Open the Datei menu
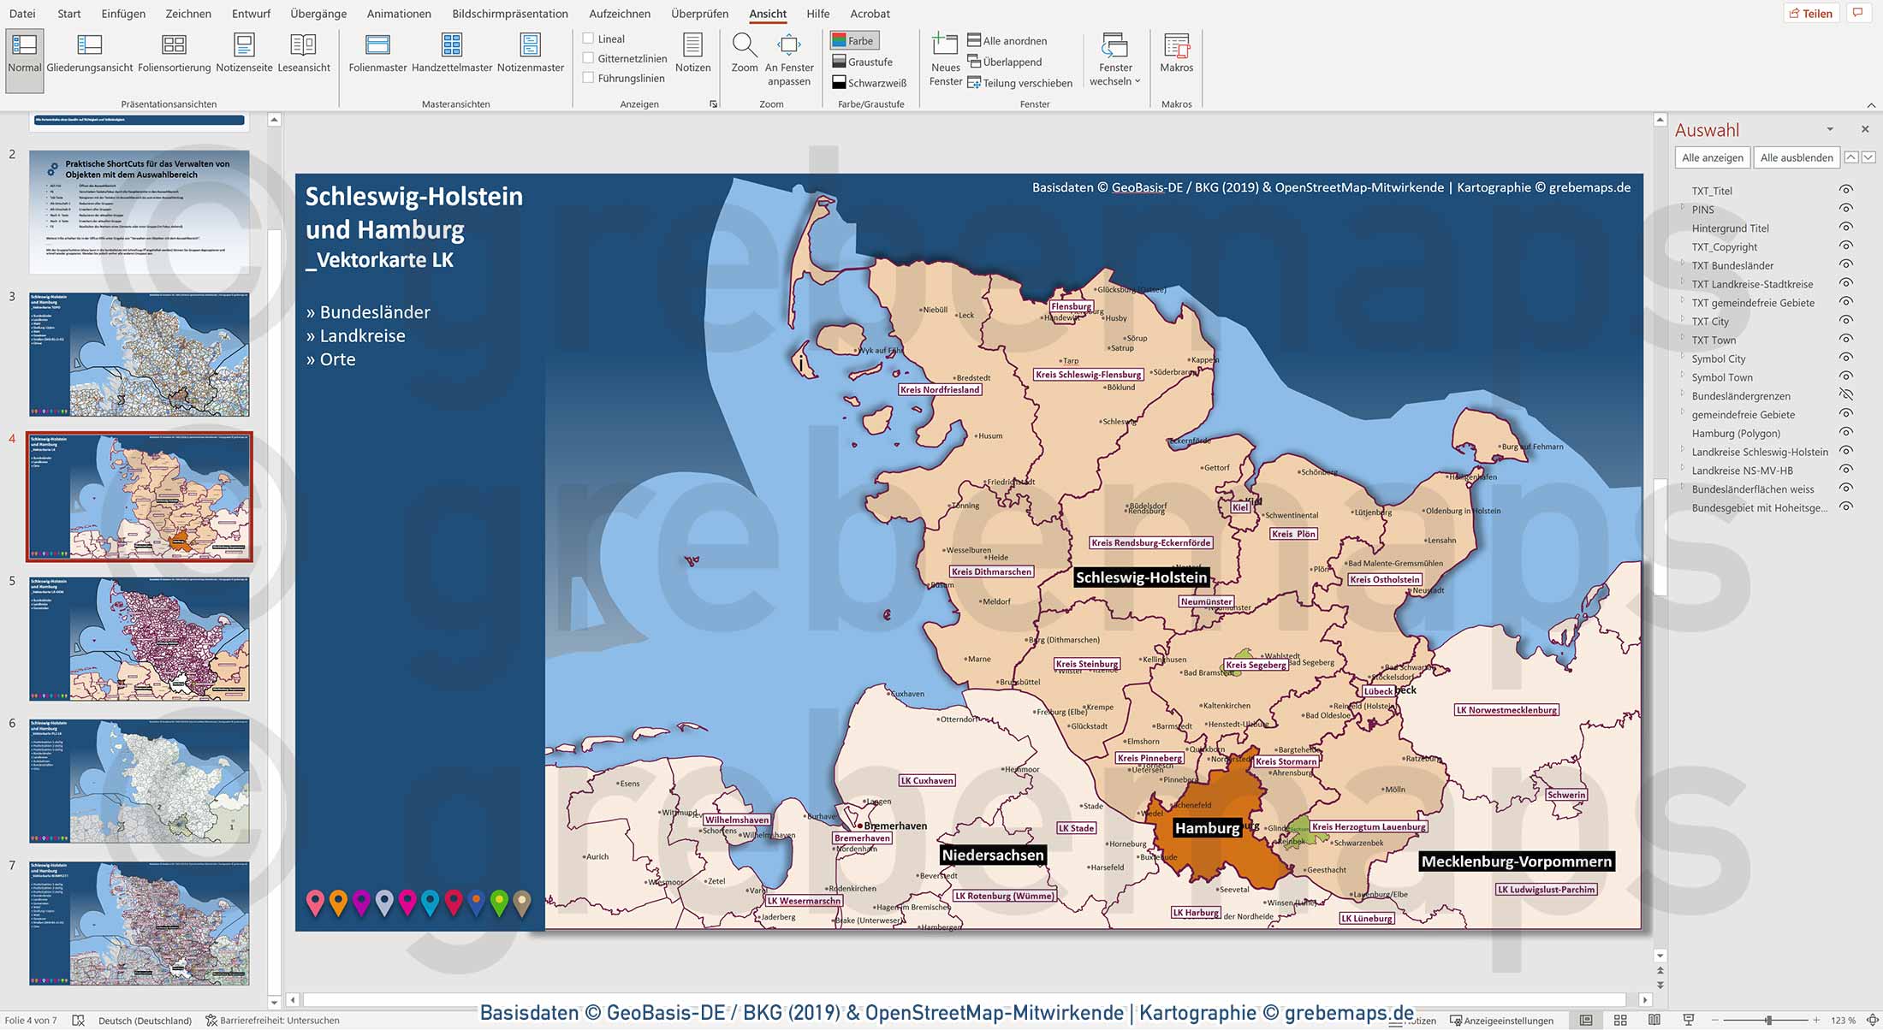This screenshot has height=1030, width=1883. 21,14
